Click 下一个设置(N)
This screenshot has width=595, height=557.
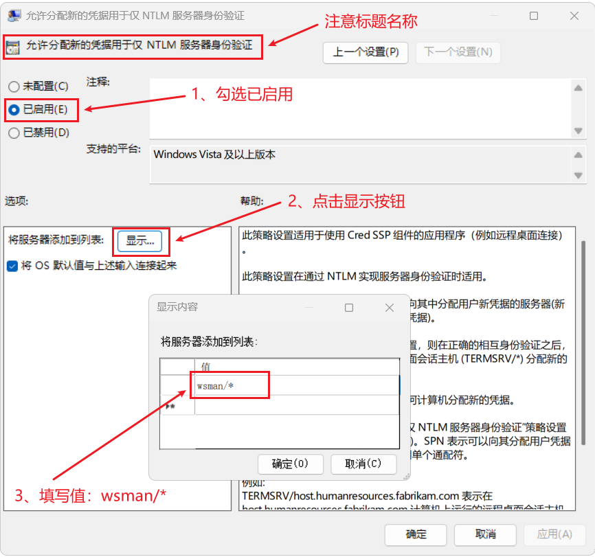[458, 52]
